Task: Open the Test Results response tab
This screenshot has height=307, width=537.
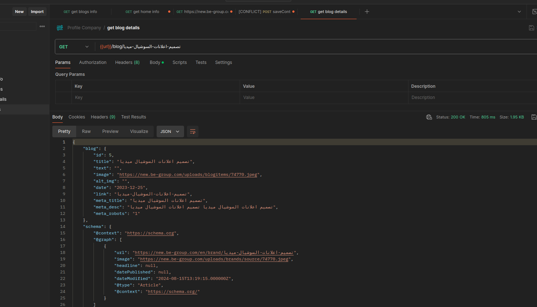Action: pyautogui.click(x=134, y=117)
